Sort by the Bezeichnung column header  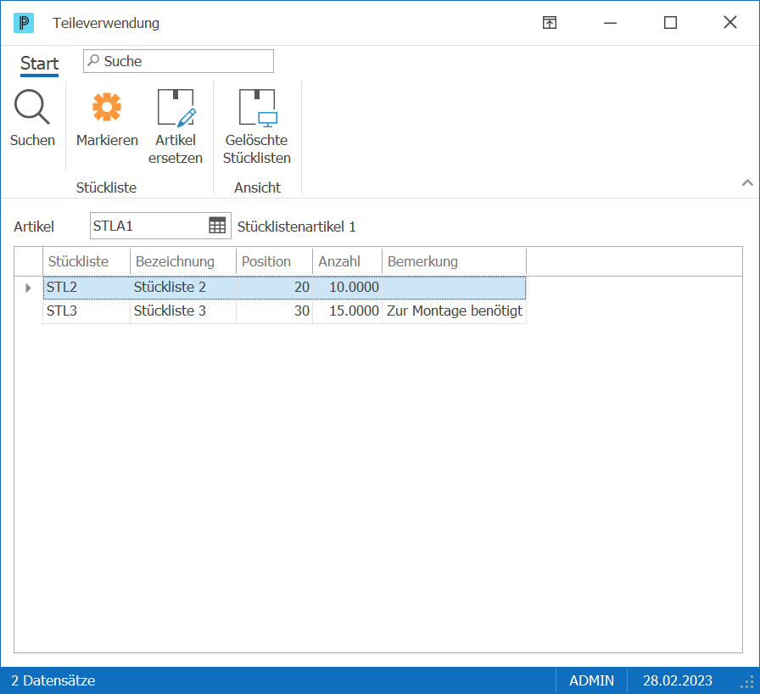pos(183,261)
